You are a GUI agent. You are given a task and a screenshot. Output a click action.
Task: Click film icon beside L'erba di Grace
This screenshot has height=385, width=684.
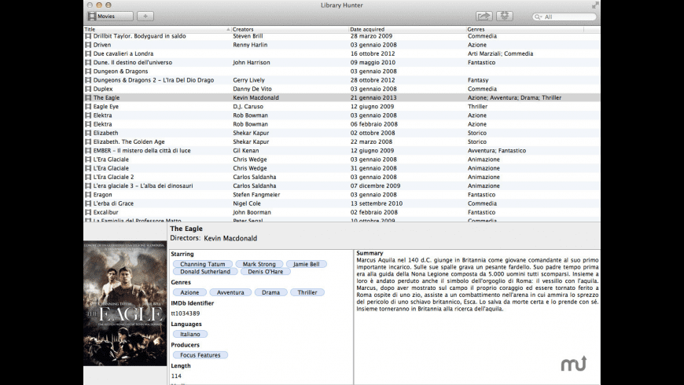tap(88, 203)
